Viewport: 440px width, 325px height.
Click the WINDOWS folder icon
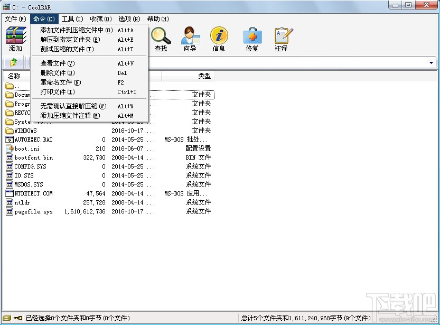[x=9, y=130]
